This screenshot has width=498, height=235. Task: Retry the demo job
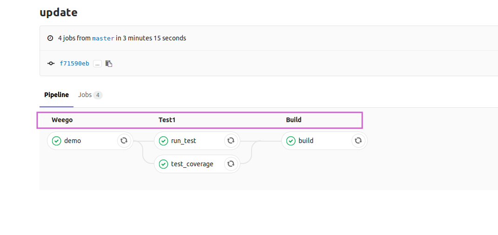coord(124,140)
